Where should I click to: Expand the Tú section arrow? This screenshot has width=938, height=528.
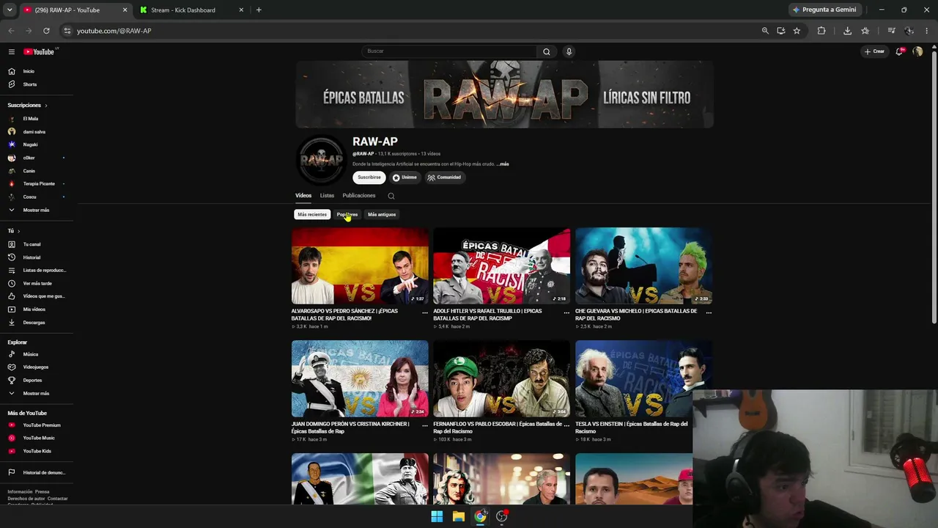pyautogui.click(x=18, y=231)
